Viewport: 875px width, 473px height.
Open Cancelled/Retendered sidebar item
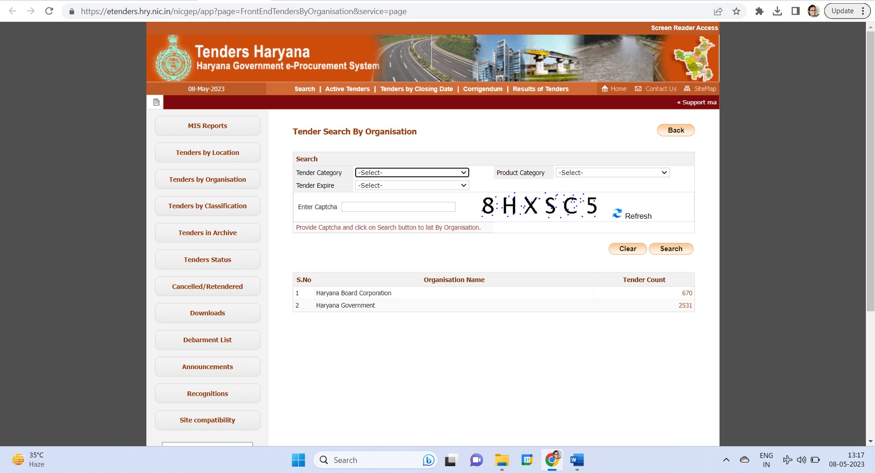point(207,287)
